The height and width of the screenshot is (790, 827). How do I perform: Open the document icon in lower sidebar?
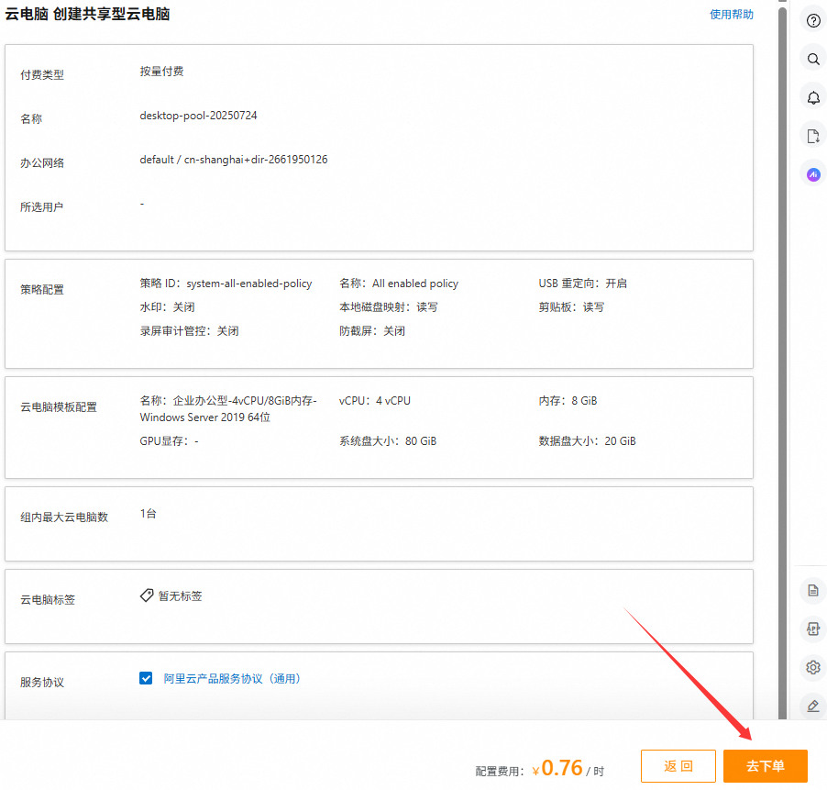(812, 590)
